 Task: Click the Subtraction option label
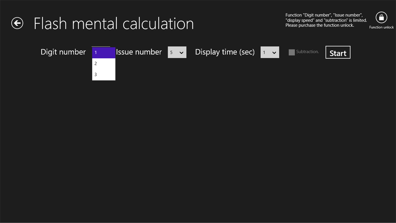click(307, 52)
